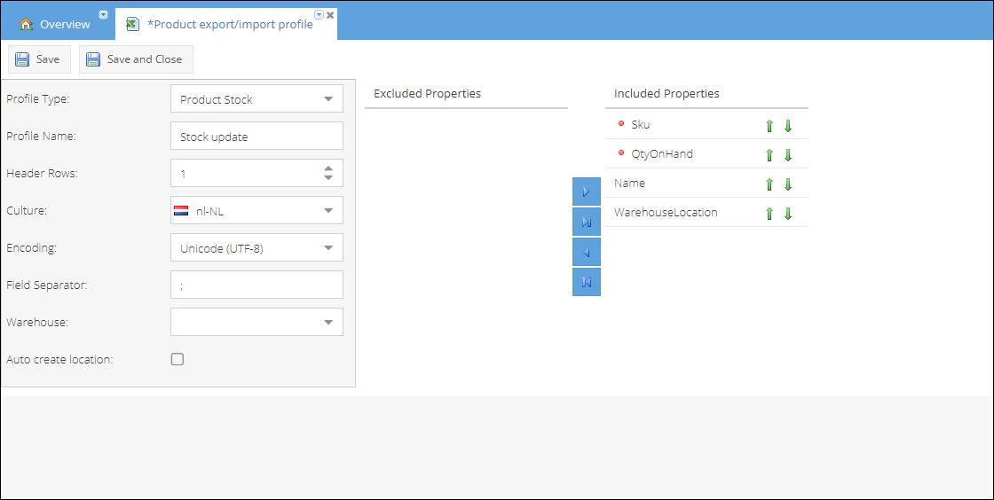Open the Encoding Unicode (UTF-8) dropdown
The image size is (994, 500).
pos(256,247)
